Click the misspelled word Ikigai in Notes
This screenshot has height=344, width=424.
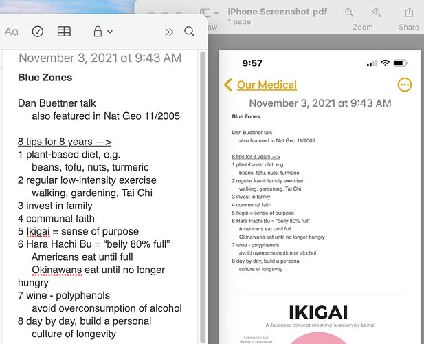point(38,231)
